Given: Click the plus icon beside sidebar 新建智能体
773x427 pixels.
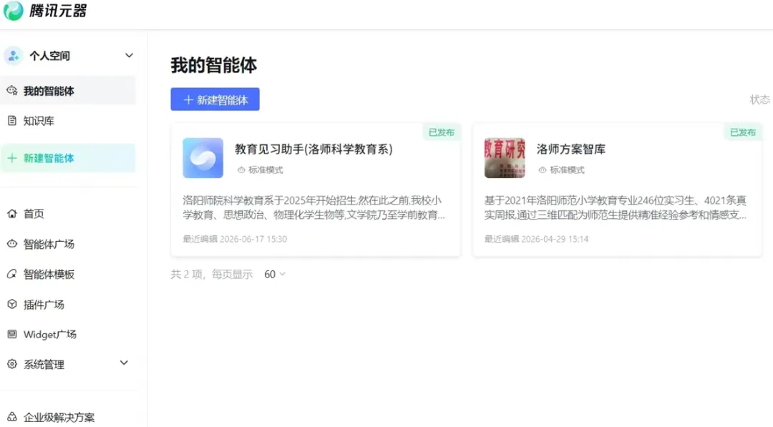Looking at the screenshot, I should click(x=12, y=158).
